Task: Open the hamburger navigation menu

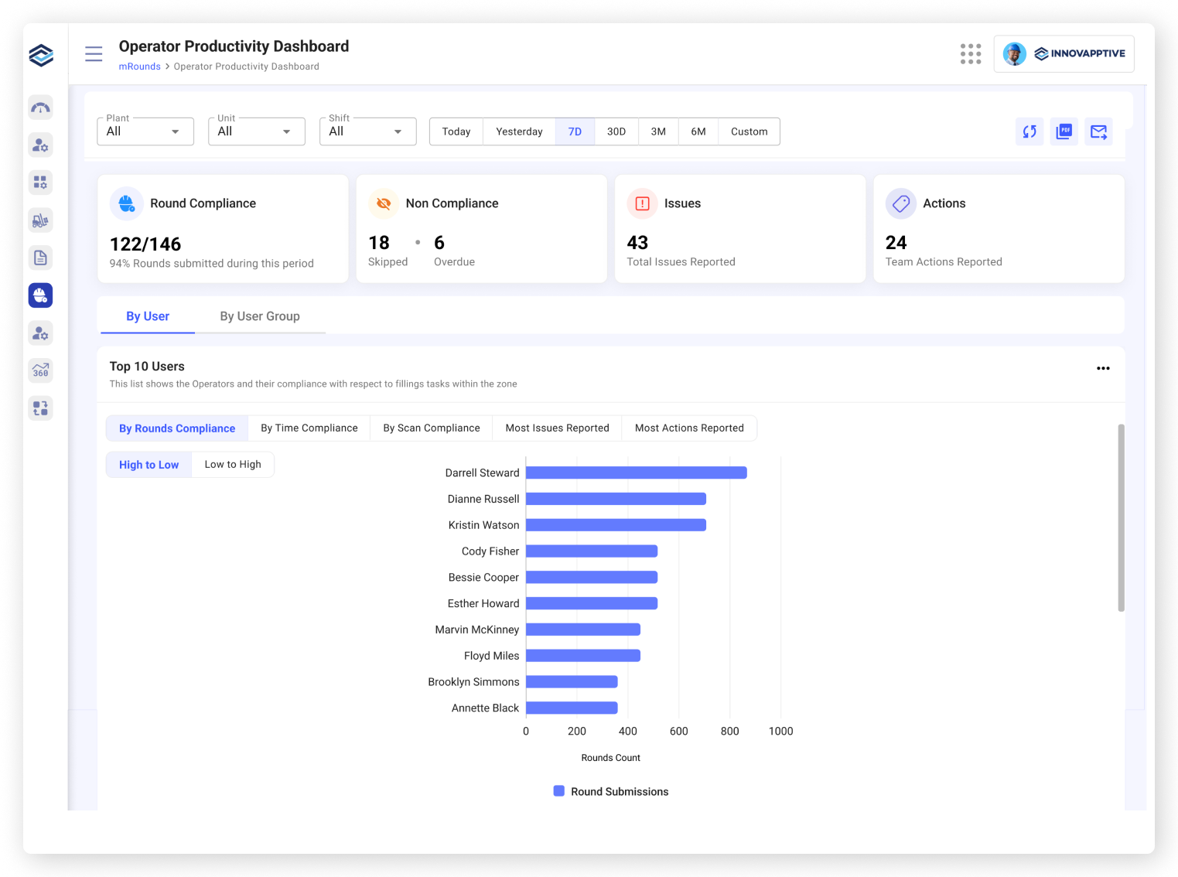Action: 94,53
